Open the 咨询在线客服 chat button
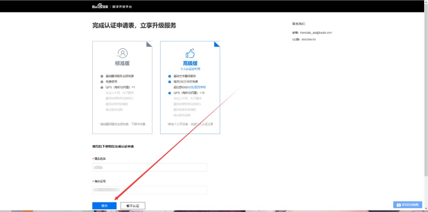Viewport: 428px width, 212px height. [x=408, y=205]
